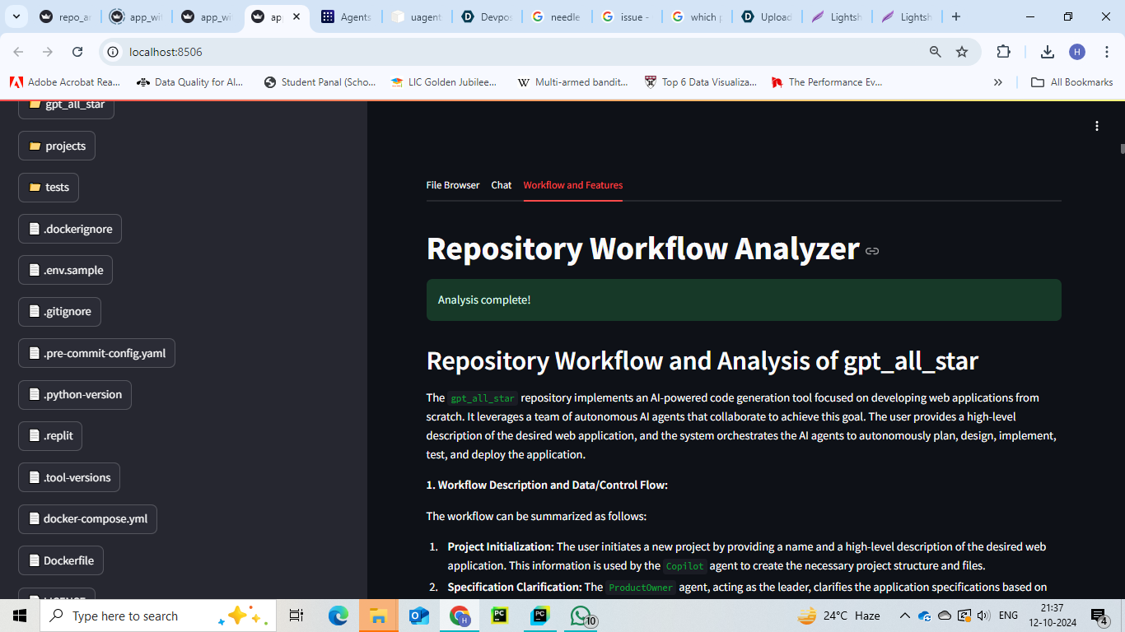
Task: Copy anchor link next to Repository Workflow Analyzer
Action: [x=872, y=251]
